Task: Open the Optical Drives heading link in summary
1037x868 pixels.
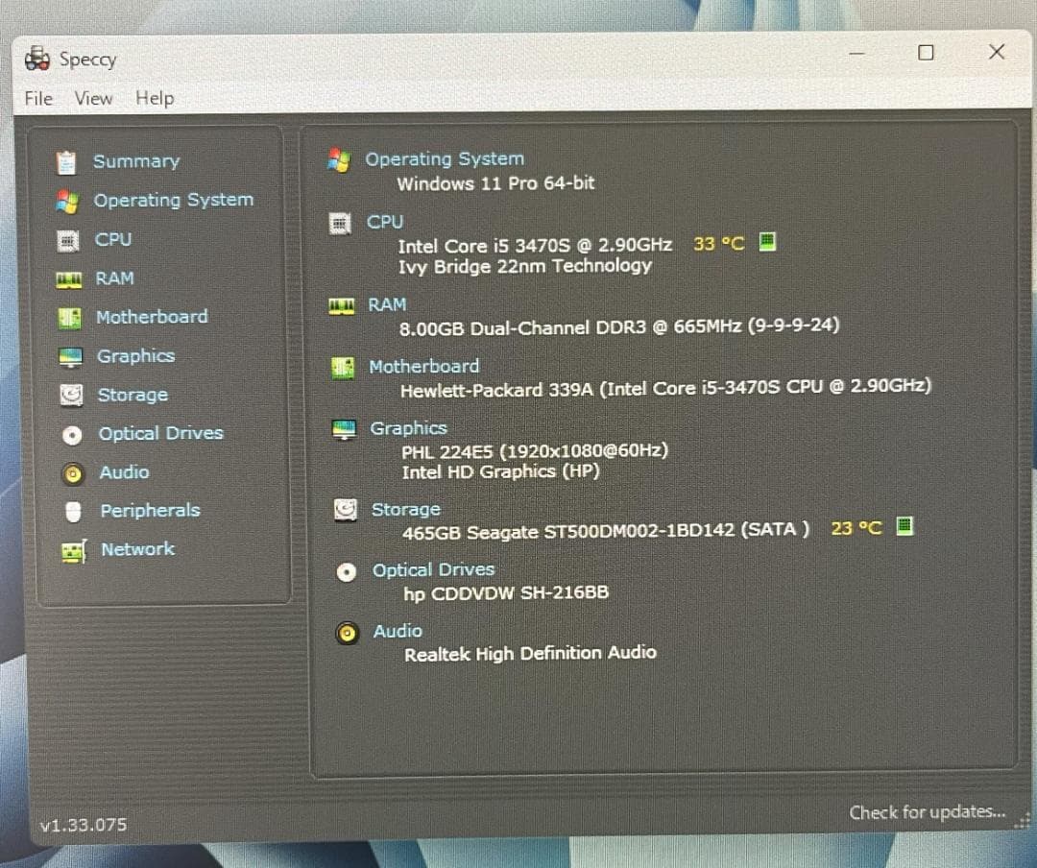Action: [x=434, y=570]
